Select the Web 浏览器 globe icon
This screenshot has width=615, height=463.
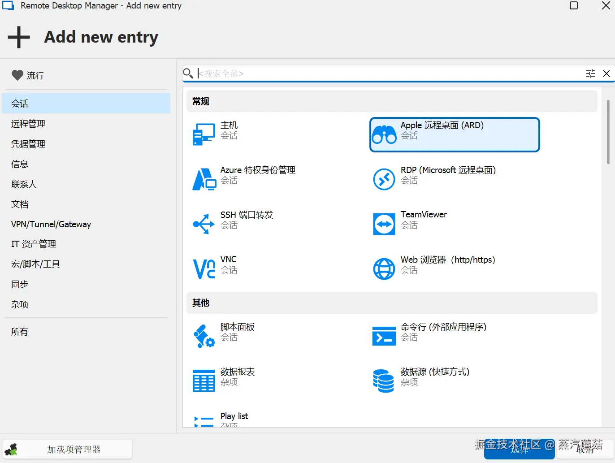(x=384, y=269)
